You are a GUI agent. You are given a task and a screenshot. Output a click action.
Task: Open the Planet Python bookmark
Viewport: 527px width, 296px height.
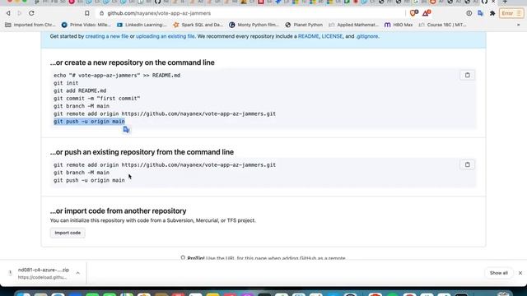point(304,25)
